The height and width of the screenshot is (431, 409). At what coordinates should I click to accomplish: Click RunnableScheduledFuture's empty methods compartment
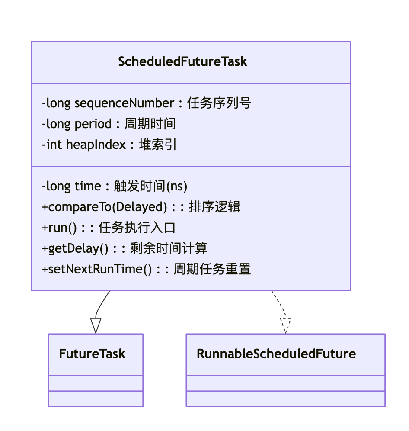(285, 399)
